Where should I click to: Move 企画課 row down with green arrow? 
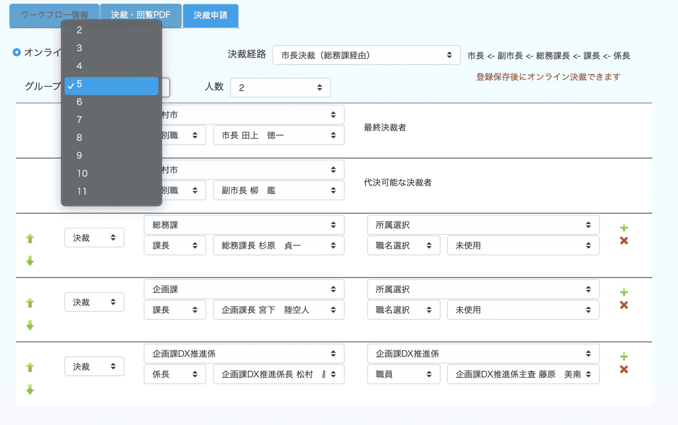pyautogui.click(x=30, y=325)
